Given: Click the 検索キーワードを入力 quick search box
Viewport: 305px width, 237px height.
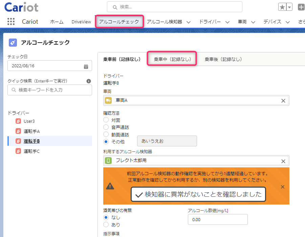Looking at the screenshot, I should tap(50, 90).
